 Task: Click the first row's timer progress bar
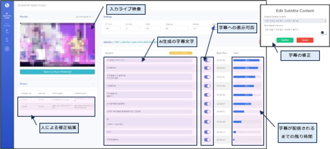point(247,60)
